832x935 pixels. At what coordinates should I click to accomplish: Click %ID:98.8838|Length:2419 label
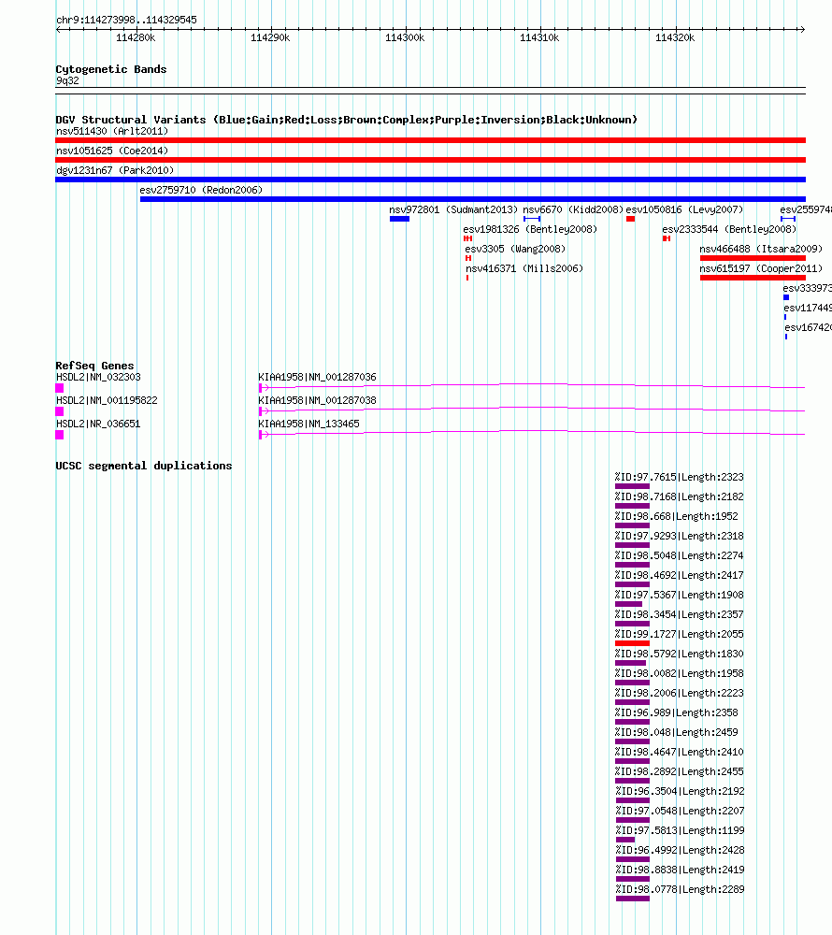(x=680, y=870)
